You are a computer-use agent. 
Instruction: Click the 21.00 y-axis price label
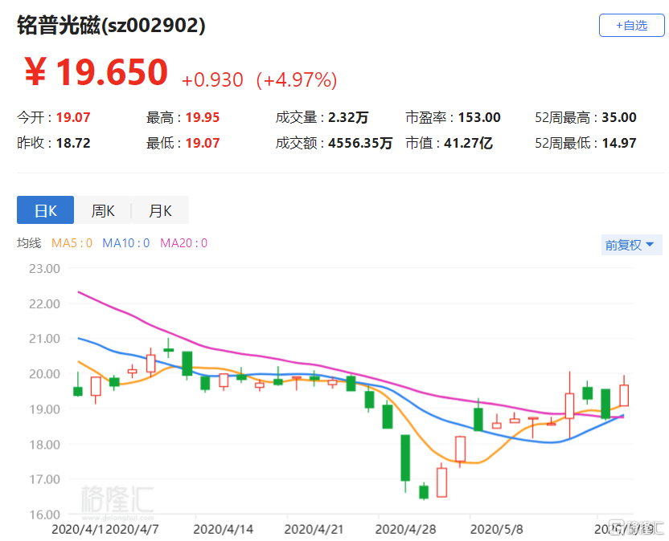click(x=44, y=339)
